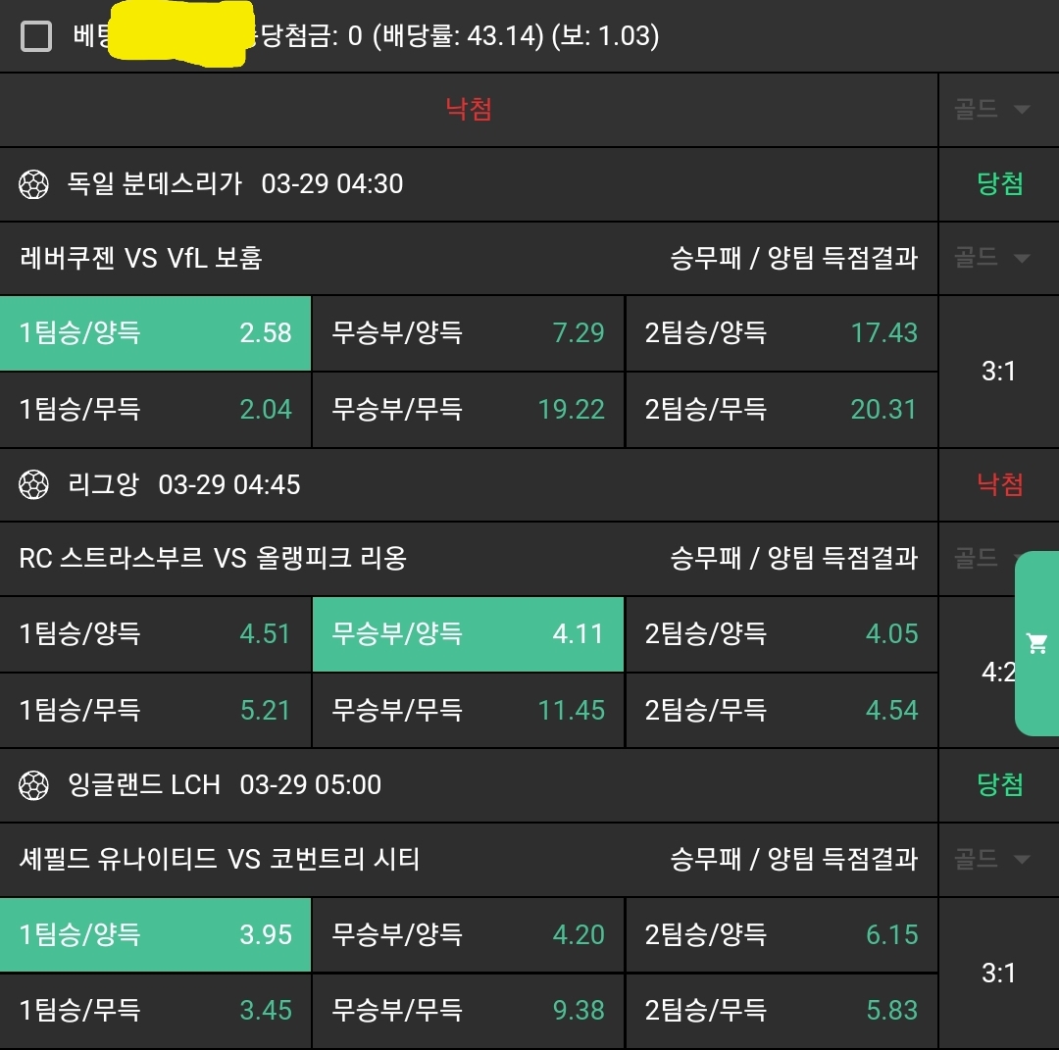Pick 2팀승/양득 at odds 17.43
The height and width of the screenshot is (1050, 1059).
coord(781,333)
